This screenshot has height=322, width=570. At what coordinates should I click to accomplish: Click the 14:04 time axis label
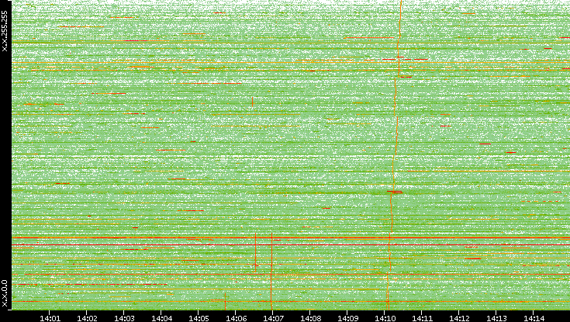click(161, 318)
